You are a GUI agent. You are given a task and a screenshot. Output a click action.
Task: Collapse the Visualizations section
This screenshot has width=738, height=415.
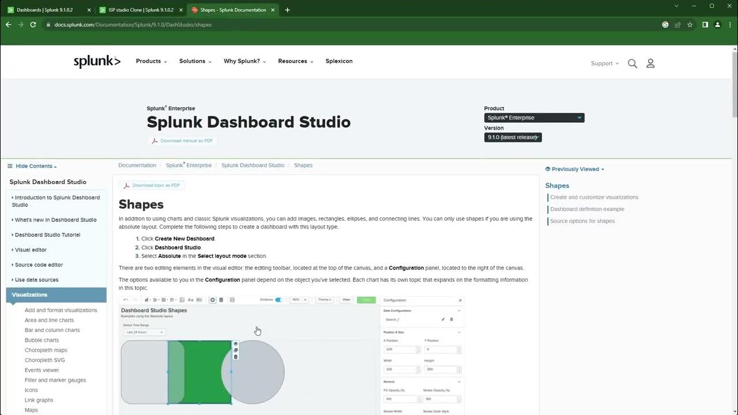click(x=56, y=295)
